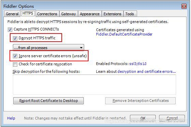Click Fiddler.DefaultCertificateProvider link
The height and width of the screenshot is (127, 191).
(124, 34)
